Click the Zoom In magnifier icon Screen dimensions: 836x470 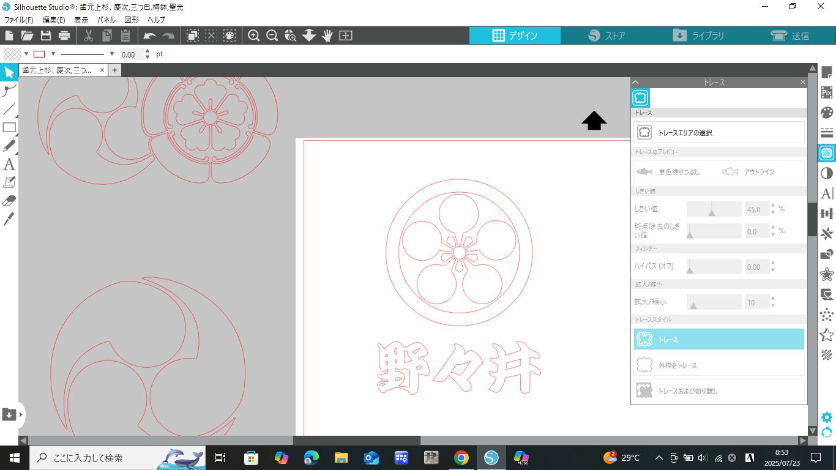click(253, 35)
